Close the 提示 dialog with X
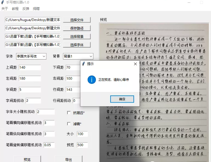This screenshot has height=162, width=211. [135, 64]
